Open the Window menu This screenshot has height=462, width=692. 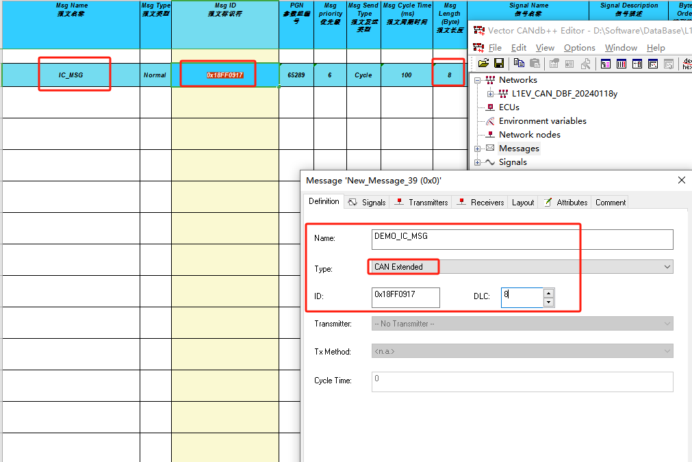coord(621,48)
